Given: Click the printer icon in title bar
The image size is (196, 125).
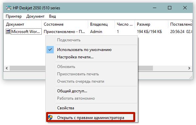Looking at the screenshot, I should [8, 8].
